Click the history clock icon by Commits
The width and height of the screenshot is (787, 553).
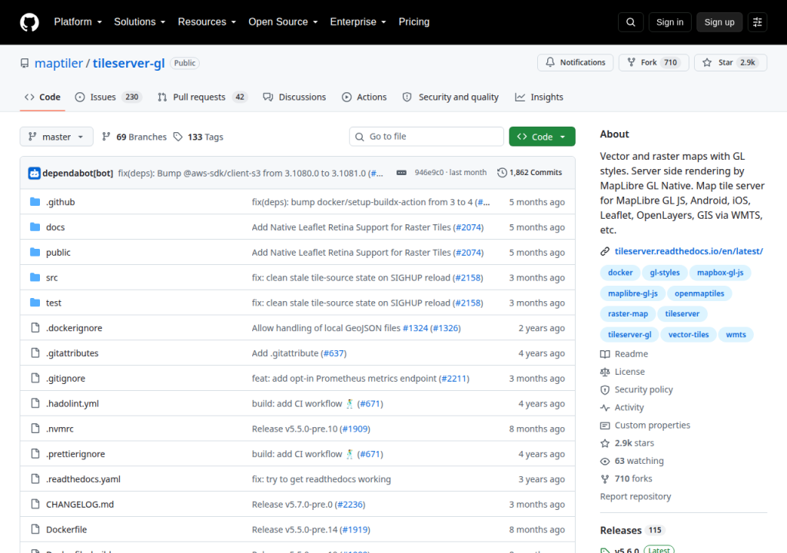[x=502, y=173]
